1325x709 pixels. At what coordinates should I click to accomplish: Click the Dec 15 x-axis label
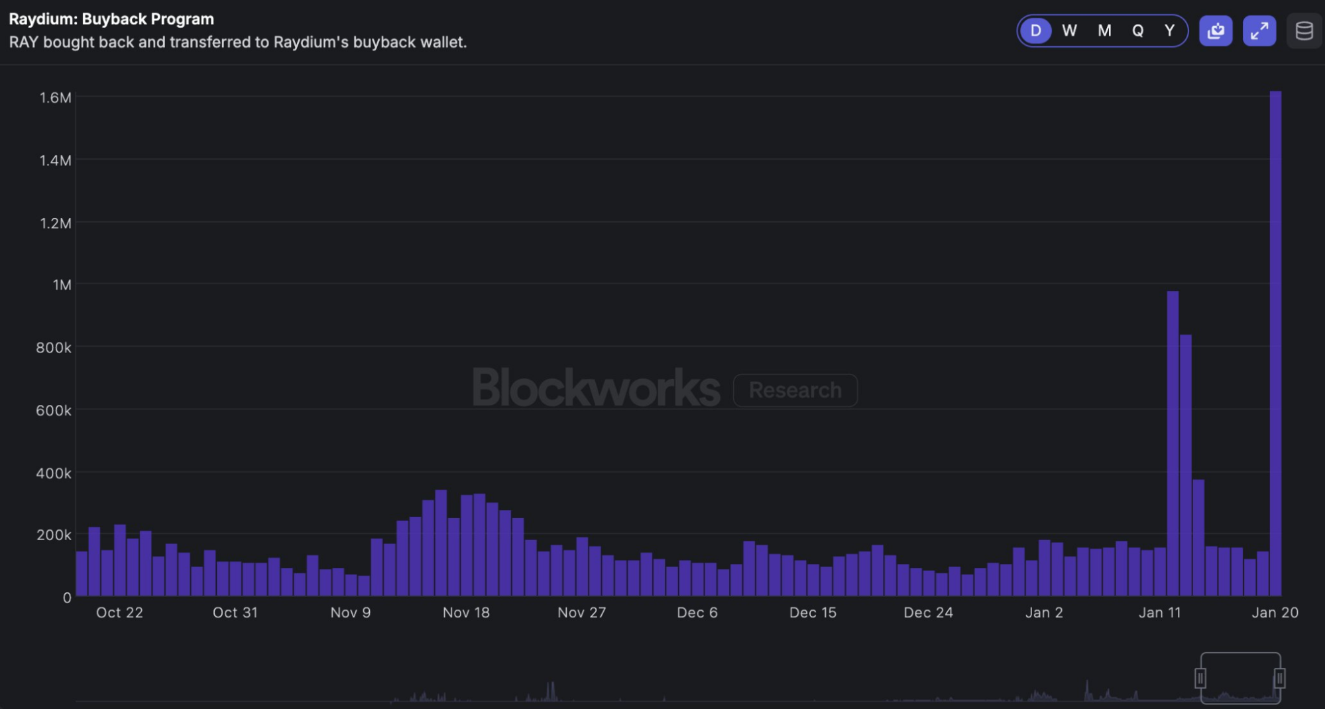click(x=813, y=613)
